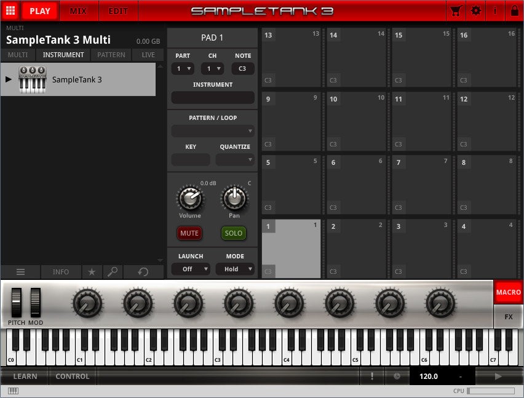Click the seventh macro knob
This screenshot has width=524, height=398.
[390, 303]
